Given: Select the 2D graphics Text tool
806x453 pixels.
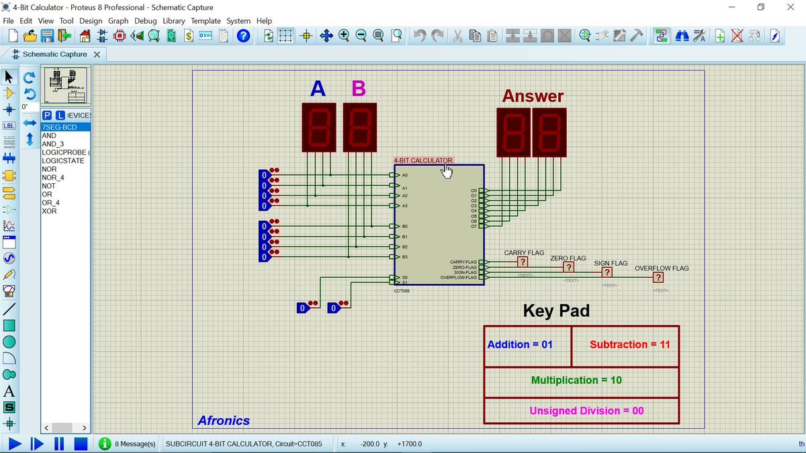Looking at the screenshot, I should click(x=8, y=392).
